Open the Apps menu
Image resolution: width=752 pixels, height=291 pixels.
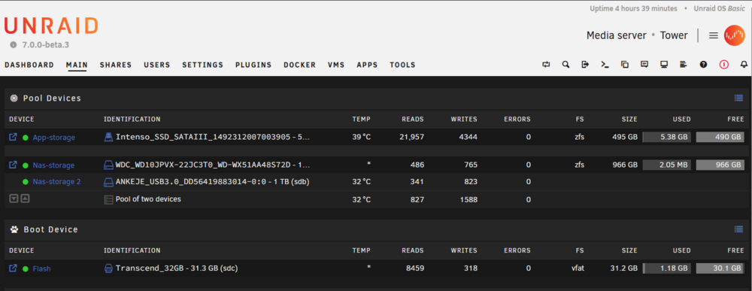pos(368,65)
